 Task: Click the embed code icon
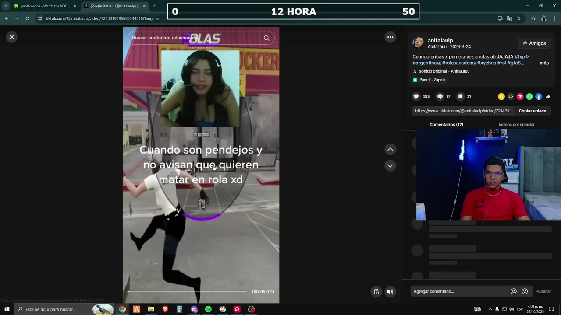(x=511, y=97)
